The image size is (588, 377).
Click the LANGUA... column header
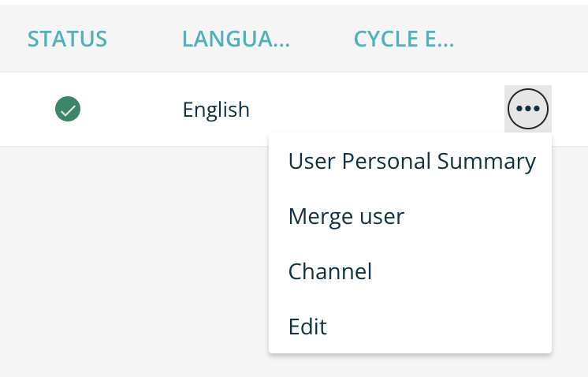(236, 39)
